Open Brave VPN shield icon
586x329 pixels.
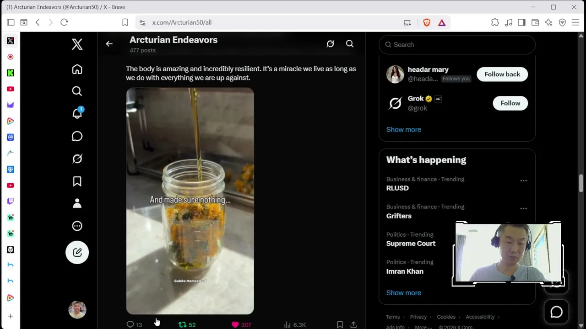pyautogui.click(x=562, y=22)
